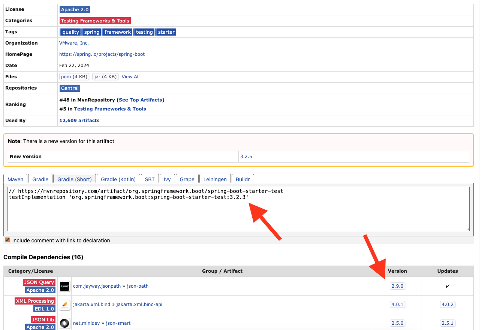
Task: Open the VMware, Inc. organization link
Action: pyautogui.click(x=74, y=43)
